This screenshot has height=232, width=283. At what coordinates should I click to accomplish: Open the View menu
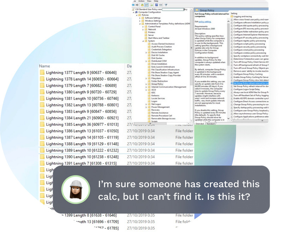point(150,1)
